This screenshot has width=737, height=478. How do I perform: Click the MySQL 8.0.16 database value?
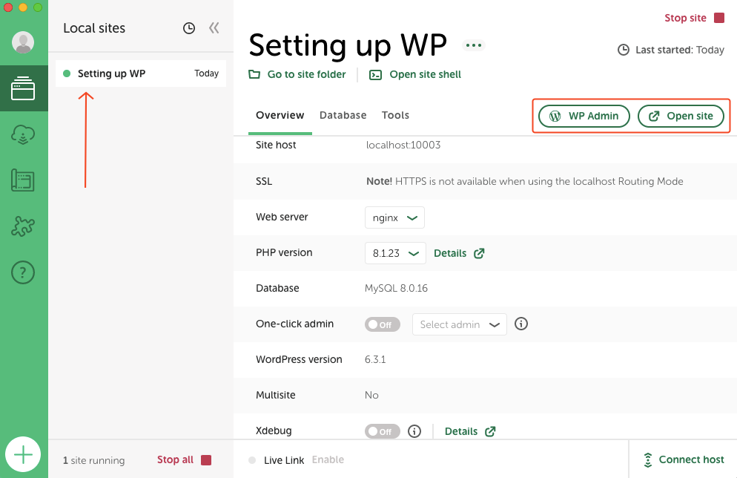tap(396, 288)
